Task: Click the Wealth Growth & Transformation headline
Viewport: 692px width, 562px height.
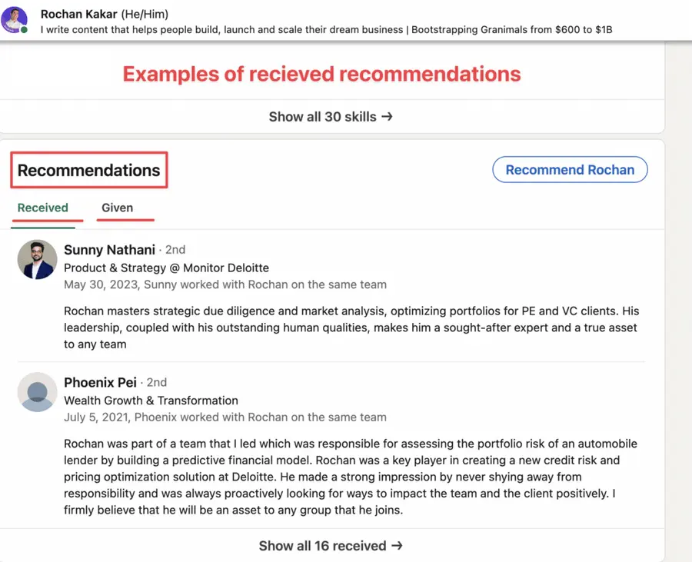Action: (151, 401)
